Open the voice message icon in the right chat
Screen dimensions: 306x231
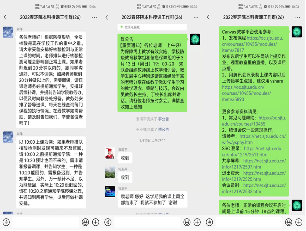coord(209,222)
